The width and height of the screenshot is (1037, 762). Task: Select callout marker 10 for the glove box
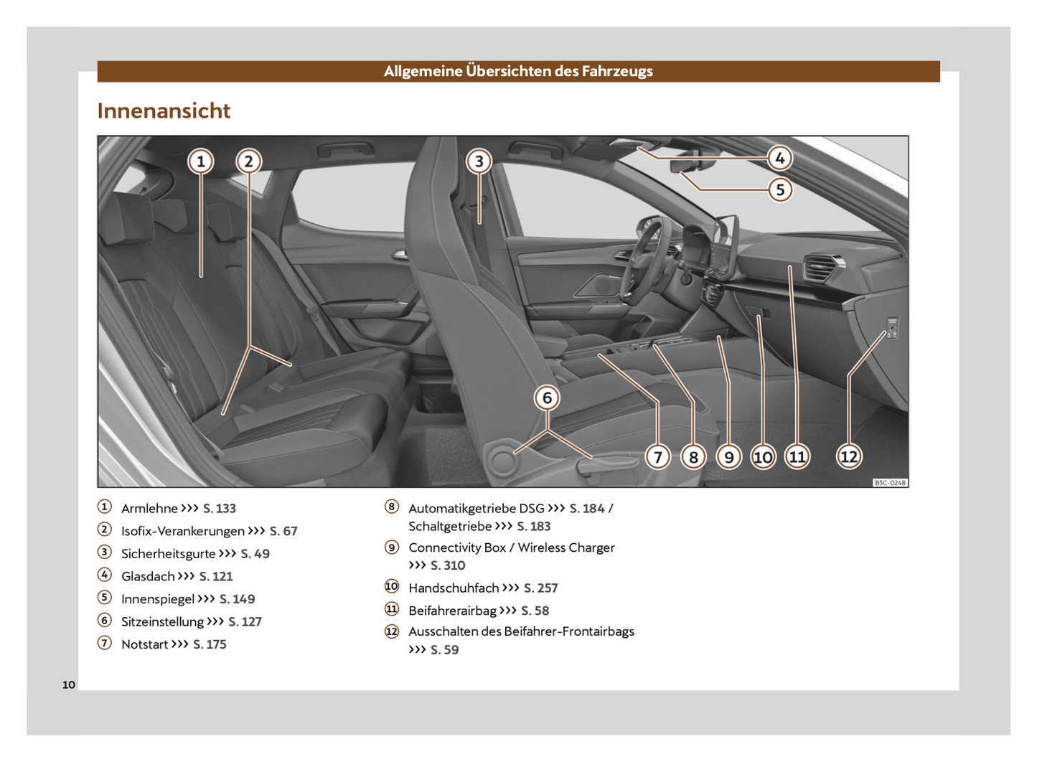tap(763, 457)
